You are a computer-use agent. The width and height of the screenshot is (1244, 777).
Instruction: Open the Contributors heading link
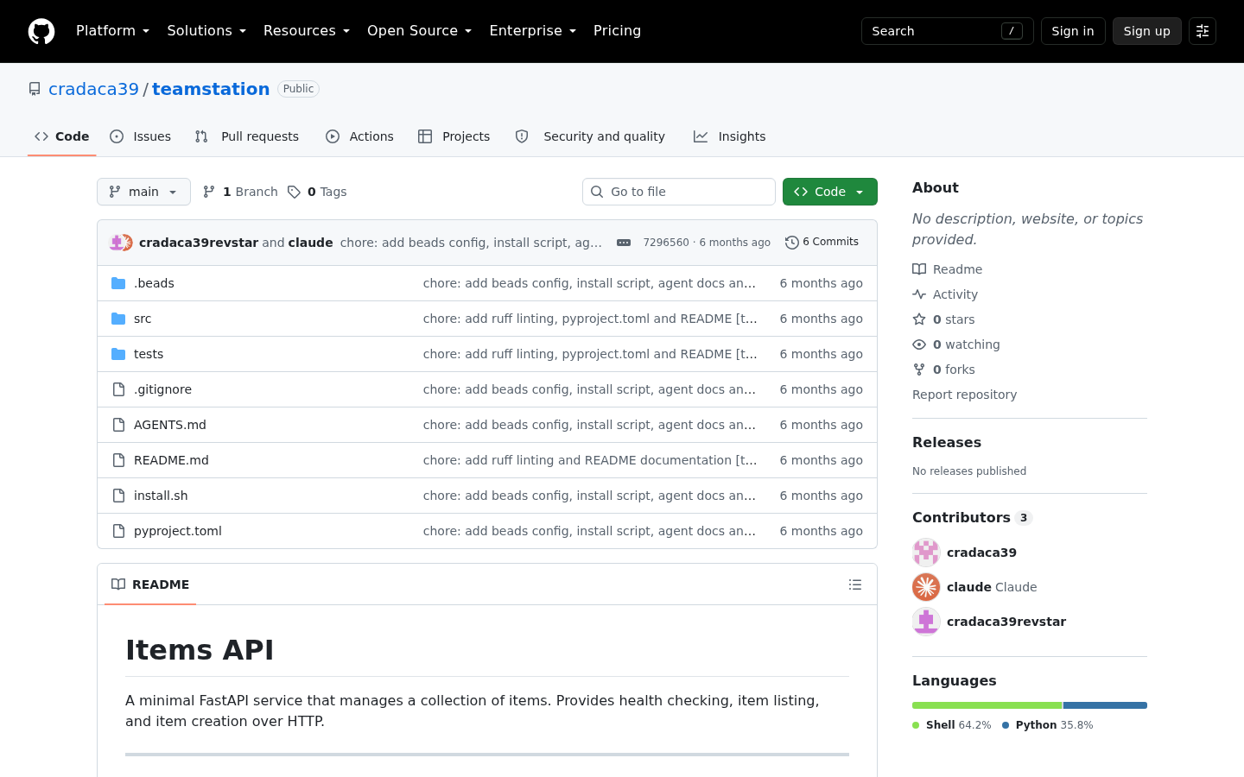click(972, 517)
